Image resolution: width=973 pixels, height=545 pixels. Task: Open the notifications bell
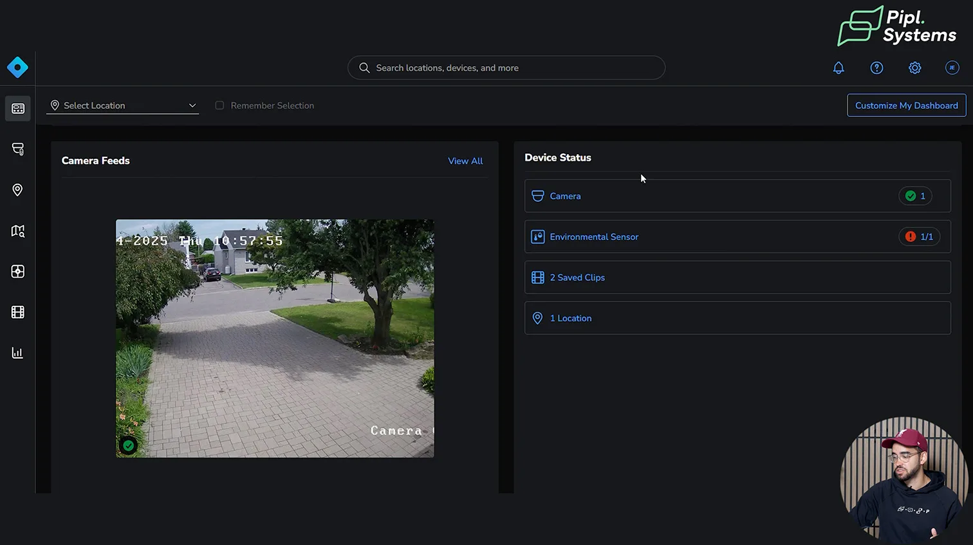coord(839,68)
